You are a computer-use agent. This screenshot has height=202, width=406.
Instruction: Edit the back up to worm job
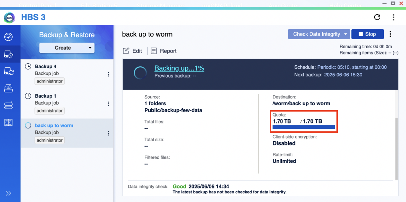pyautogui.click(x=132, y=51)
